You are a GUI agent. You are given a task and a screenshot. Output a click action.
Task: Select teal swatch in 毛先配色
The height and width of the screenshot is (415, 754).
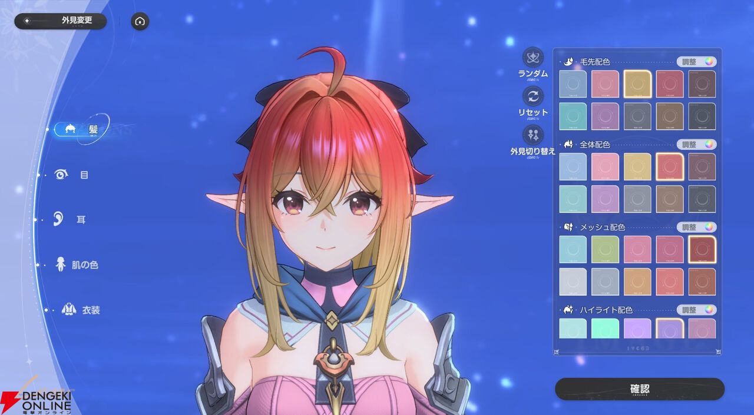click(573, 116)
